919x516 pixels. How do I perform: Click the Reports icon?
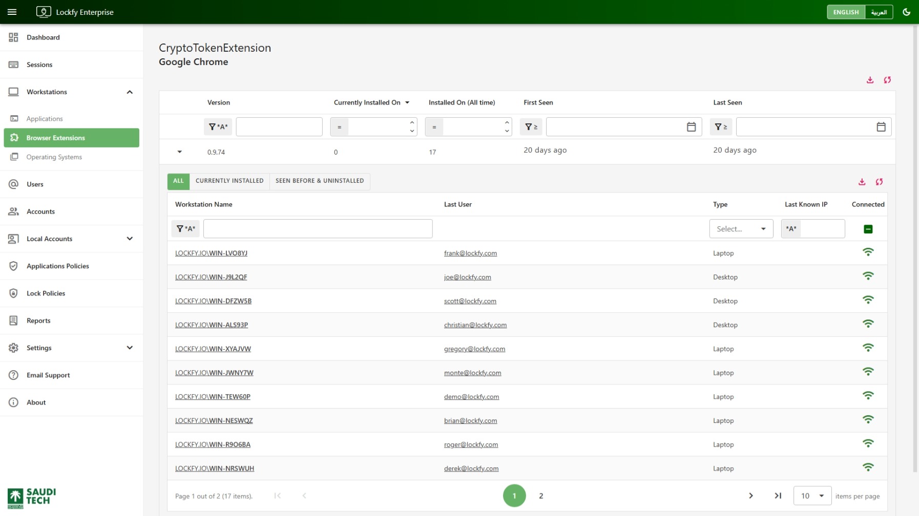(14, 320)
